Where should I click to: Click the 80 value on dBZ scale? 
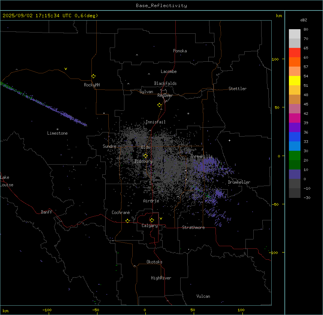click(x=306, y=30)
